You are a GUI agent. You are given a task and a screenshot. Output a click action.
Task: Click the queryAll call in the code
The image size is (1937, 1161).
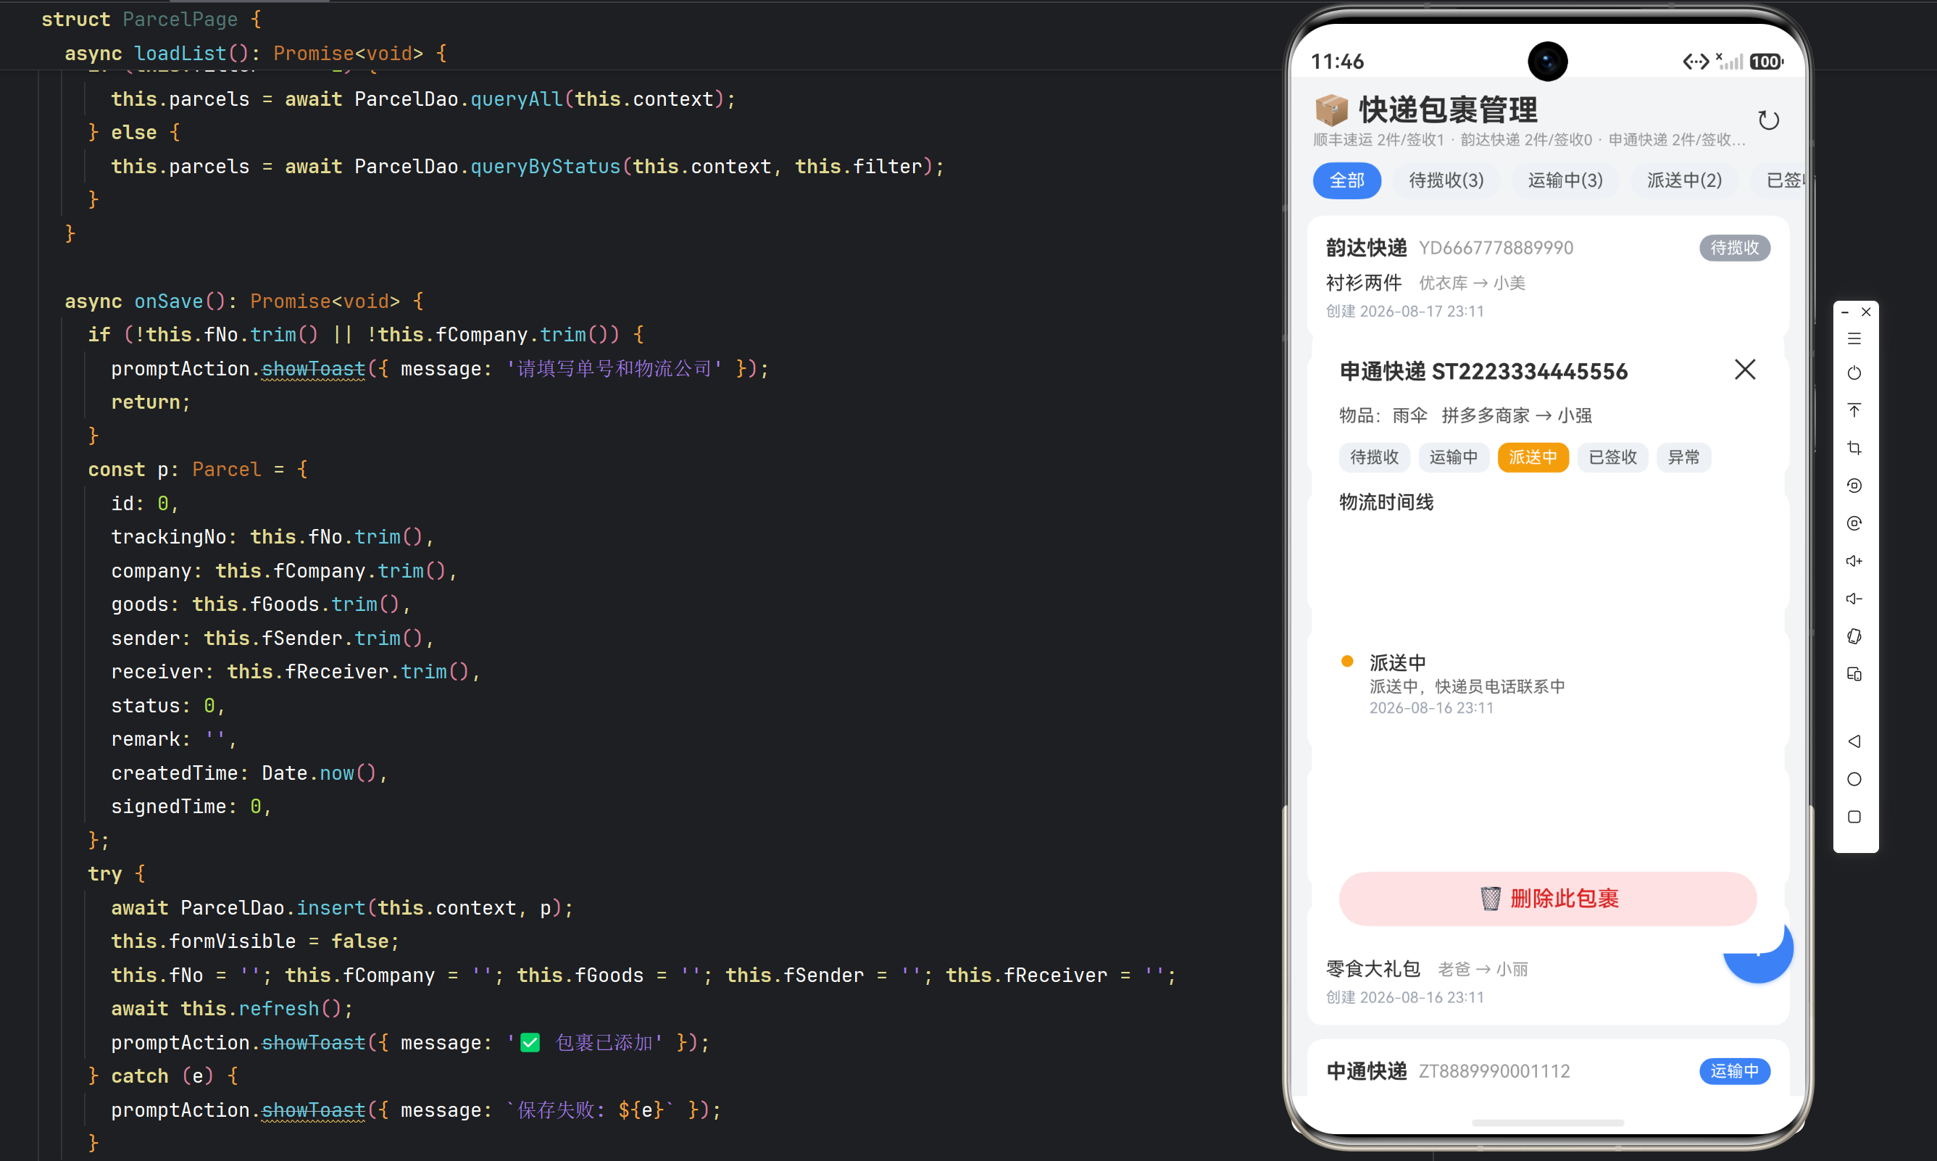517,99
